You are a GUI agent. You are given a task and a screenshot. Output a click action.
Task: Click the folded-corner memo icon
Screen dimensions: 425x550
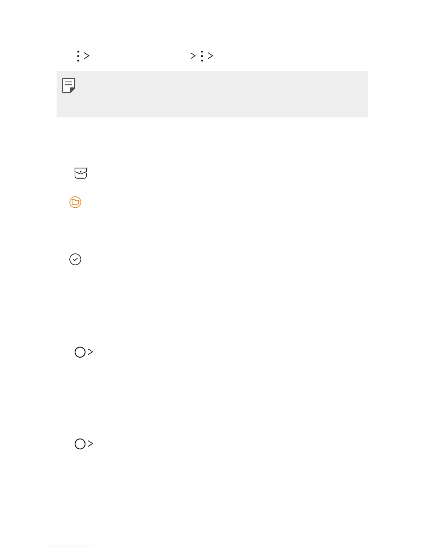click(69, 85)
